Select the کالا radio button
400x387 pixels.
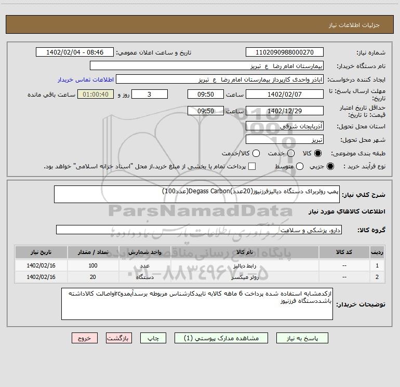(x=318, y=153)
